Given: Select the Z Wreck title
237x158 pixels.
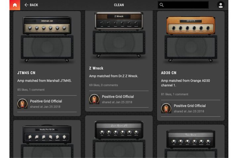Looking at the screenshot, I should point(96,68).
